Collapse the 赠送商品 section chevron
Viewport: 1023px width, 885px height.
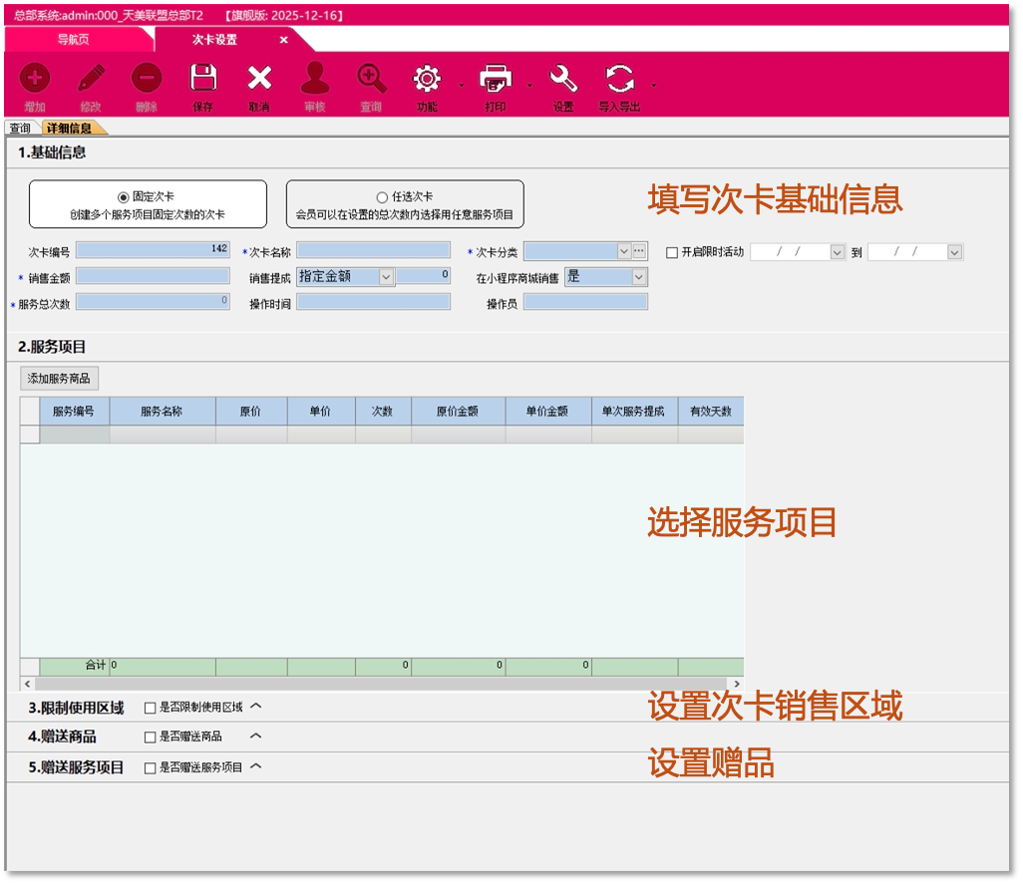255,736
